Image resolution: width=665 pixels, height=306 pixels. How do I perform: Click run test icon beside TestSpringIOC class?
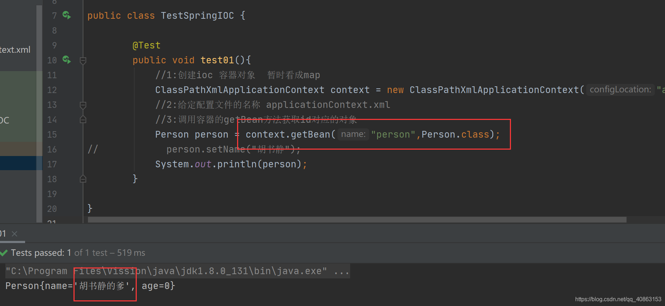click(66, 15)
